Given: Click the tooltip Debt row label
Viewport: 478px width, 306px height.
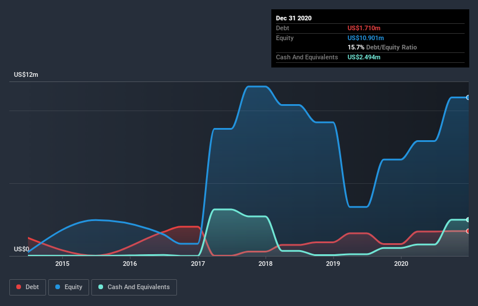Looking at the screenshot, I should 282,28.
